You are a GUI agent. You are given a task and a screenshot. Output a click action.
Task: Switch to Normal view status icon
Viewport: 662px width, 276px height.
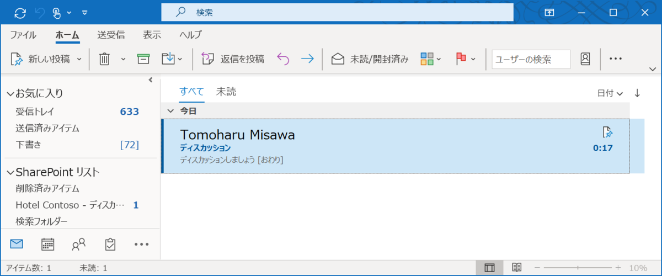[489, 268]
